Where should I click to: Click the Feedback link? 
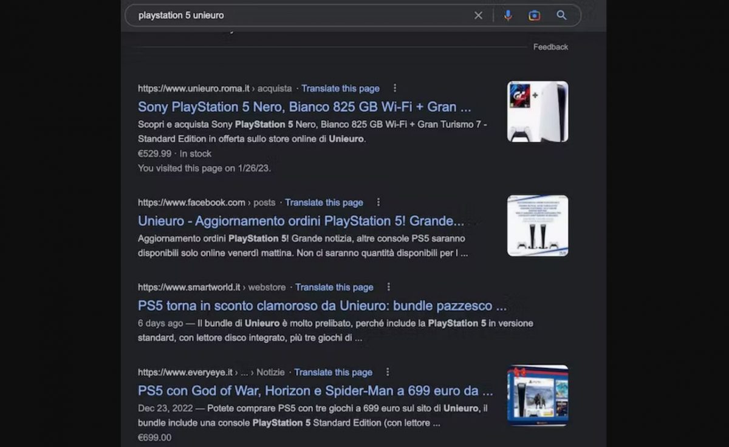[550, 47]
